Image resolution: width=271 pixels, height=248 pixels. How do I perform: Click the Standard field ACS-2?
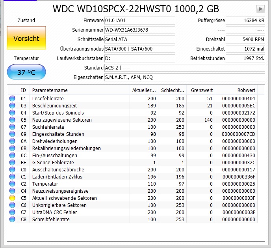tap(185, 68)
